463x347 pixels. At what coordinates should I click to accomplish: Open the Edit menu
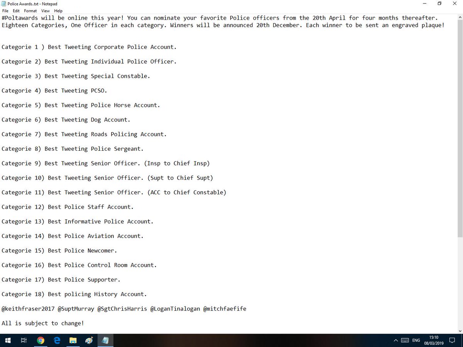[16, 11]
